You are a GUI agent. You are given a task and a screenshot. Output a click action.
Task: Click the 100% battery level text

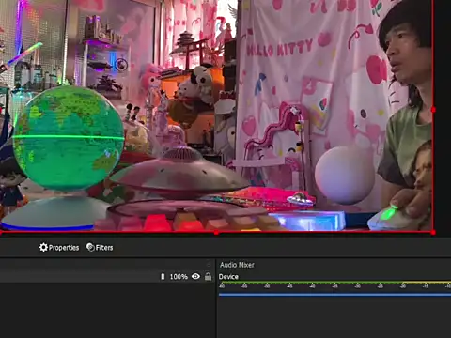coord(179,277)
